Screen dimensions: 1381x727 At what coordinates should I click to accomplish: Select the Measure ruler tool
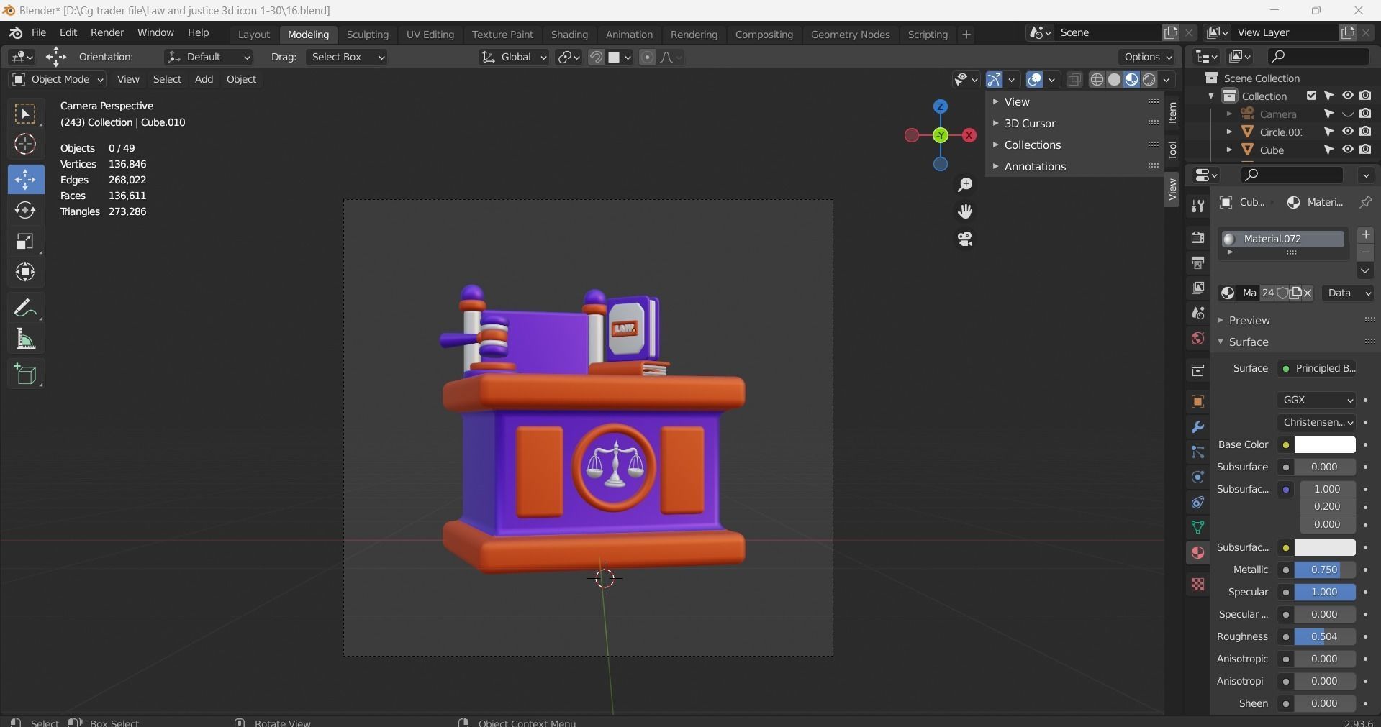[25, 339]
